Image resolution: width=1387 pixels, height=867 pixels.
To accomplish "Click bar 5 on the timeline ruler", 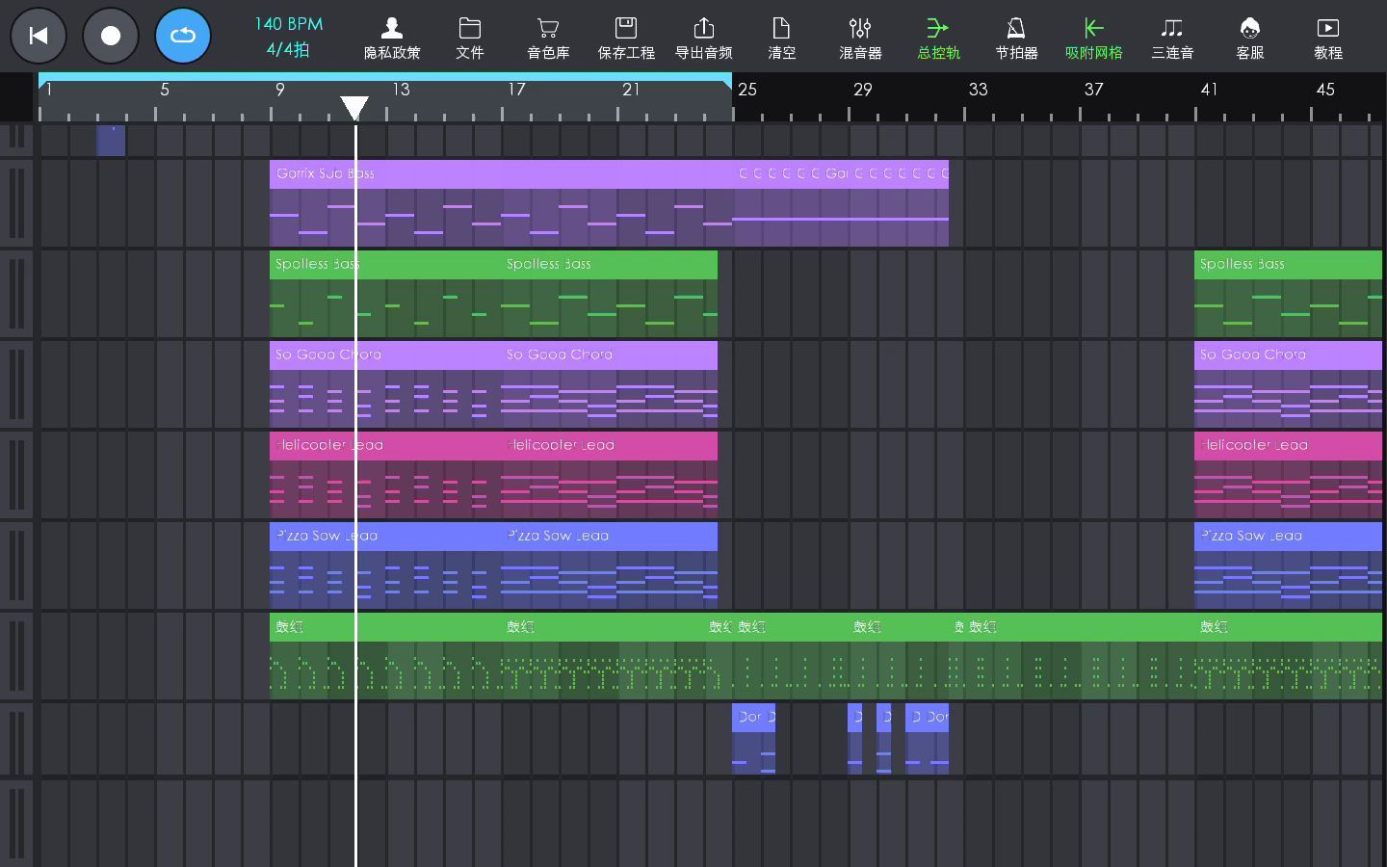I will click(165, 90).
